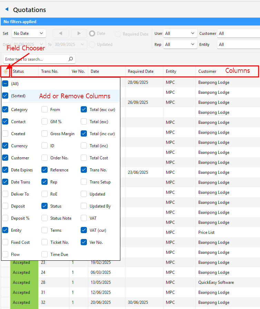Expand the Rep dropdown
Screen dimensions: 260x309
(x=180, y=44)
